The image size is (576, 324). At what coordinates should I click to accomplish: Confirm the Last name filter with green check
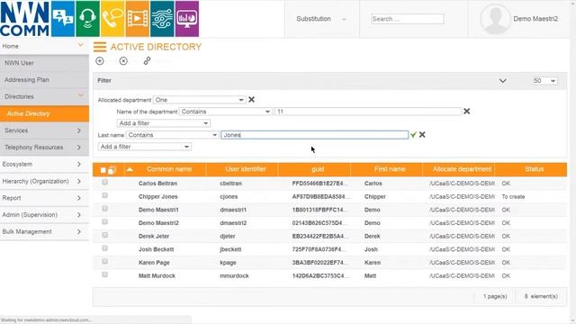coord(413,135)
